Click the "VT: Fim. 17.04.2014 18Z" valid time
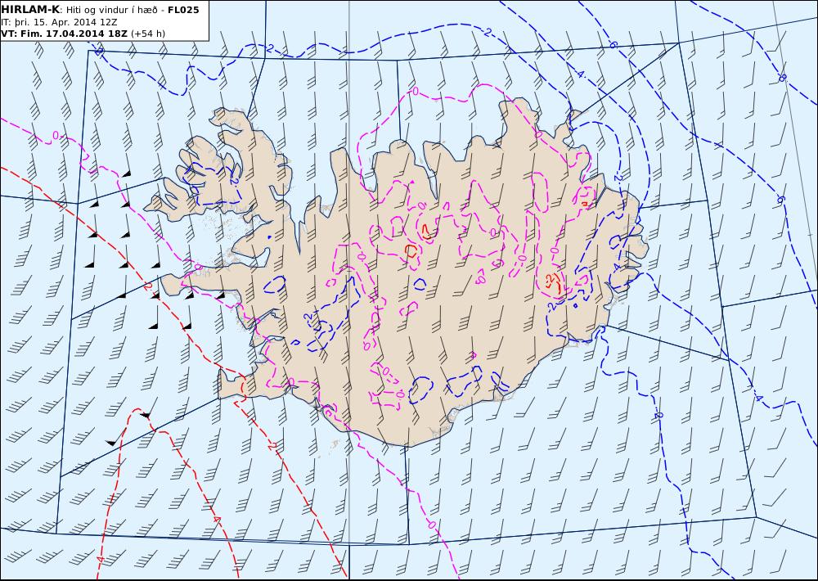 click(65, 34)
